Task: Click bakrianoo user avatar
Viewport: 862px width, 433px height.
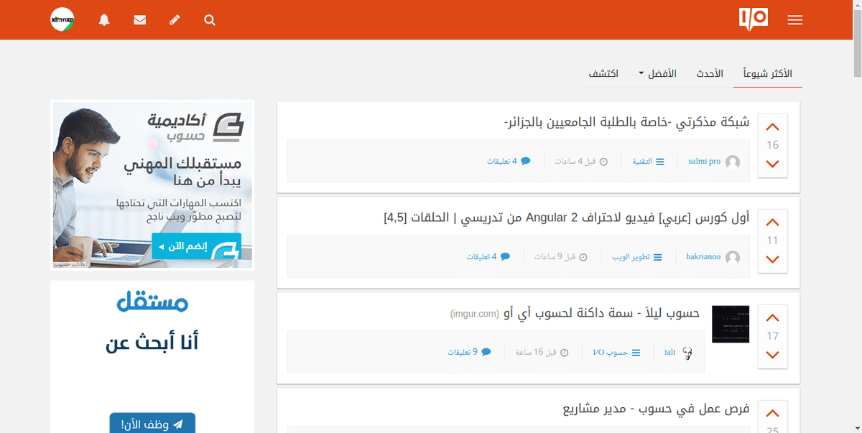Action: click(733, 257)
